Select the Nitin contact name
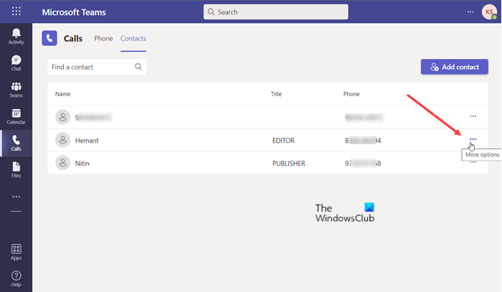 coord(82,164)
